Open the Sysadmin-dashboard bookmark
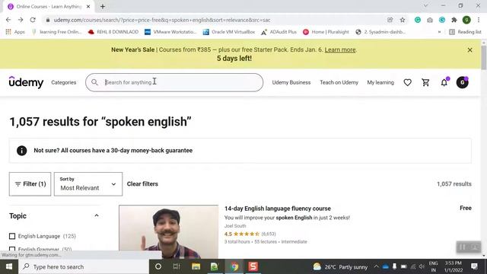This screenshot has width=487, height=274. (380, 32)
